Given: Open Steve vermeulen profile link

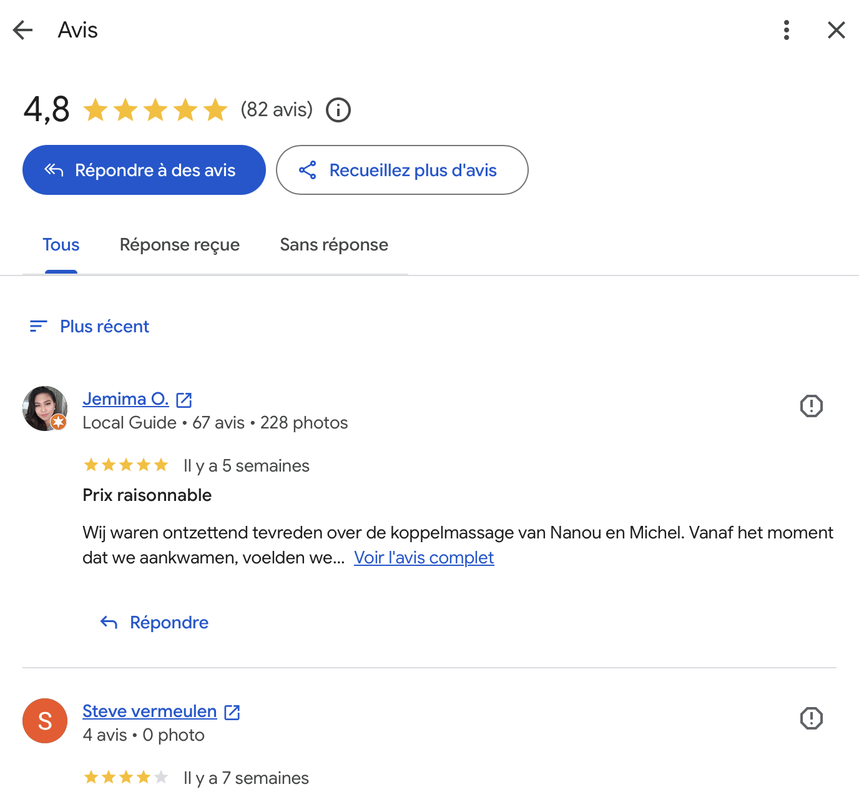Looking at the screenshot, I should (150, 711).
